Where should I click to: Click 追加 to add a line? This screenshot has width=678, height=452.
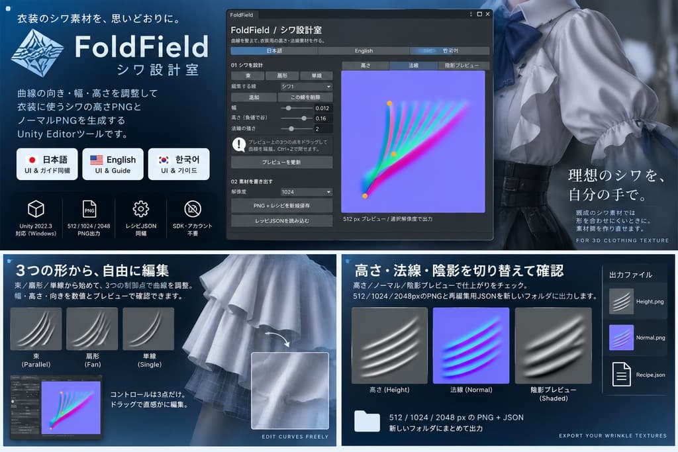coord(254,97)
